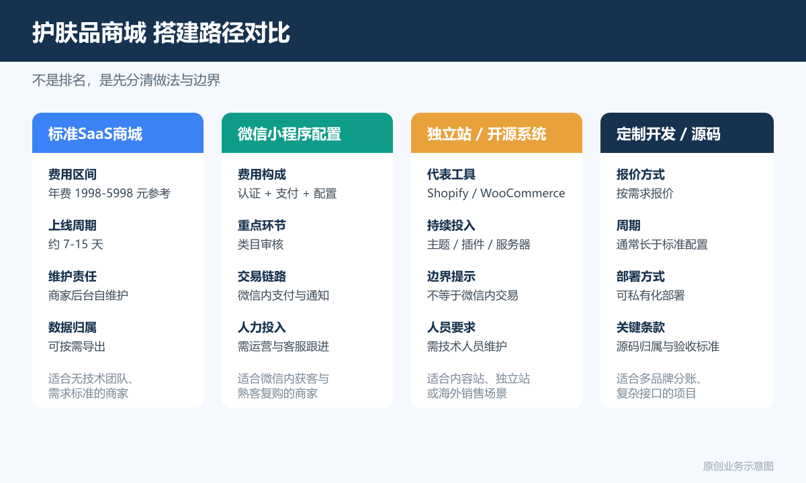Click the note 适合微信内获客与熟客复购的商家
This screenshot has width=806, height=483.
tap(283, 386)
